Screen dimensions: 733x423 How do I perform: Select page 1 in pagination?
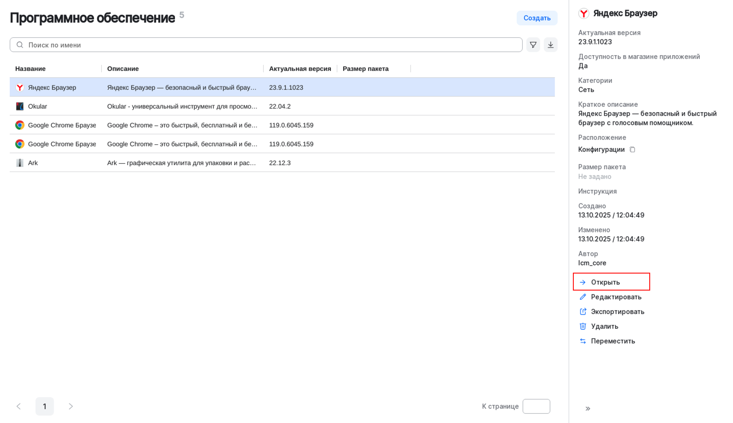(45, 406)
